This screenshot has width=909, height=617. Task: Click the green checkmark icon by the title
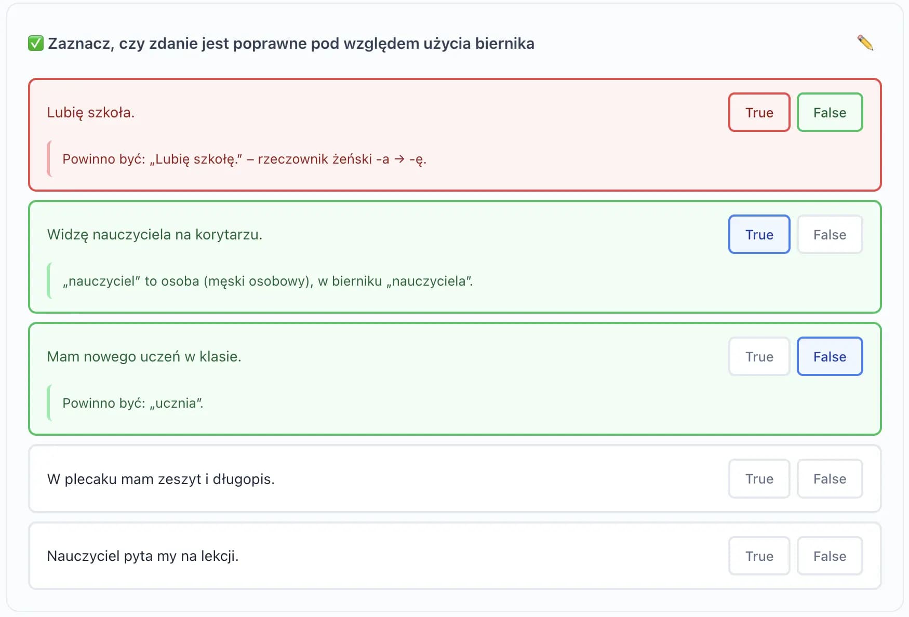[x=36, y=43]
